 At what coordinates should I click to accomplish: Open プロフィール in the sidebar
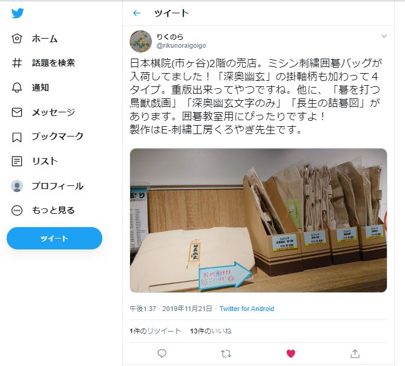[48, 186]
